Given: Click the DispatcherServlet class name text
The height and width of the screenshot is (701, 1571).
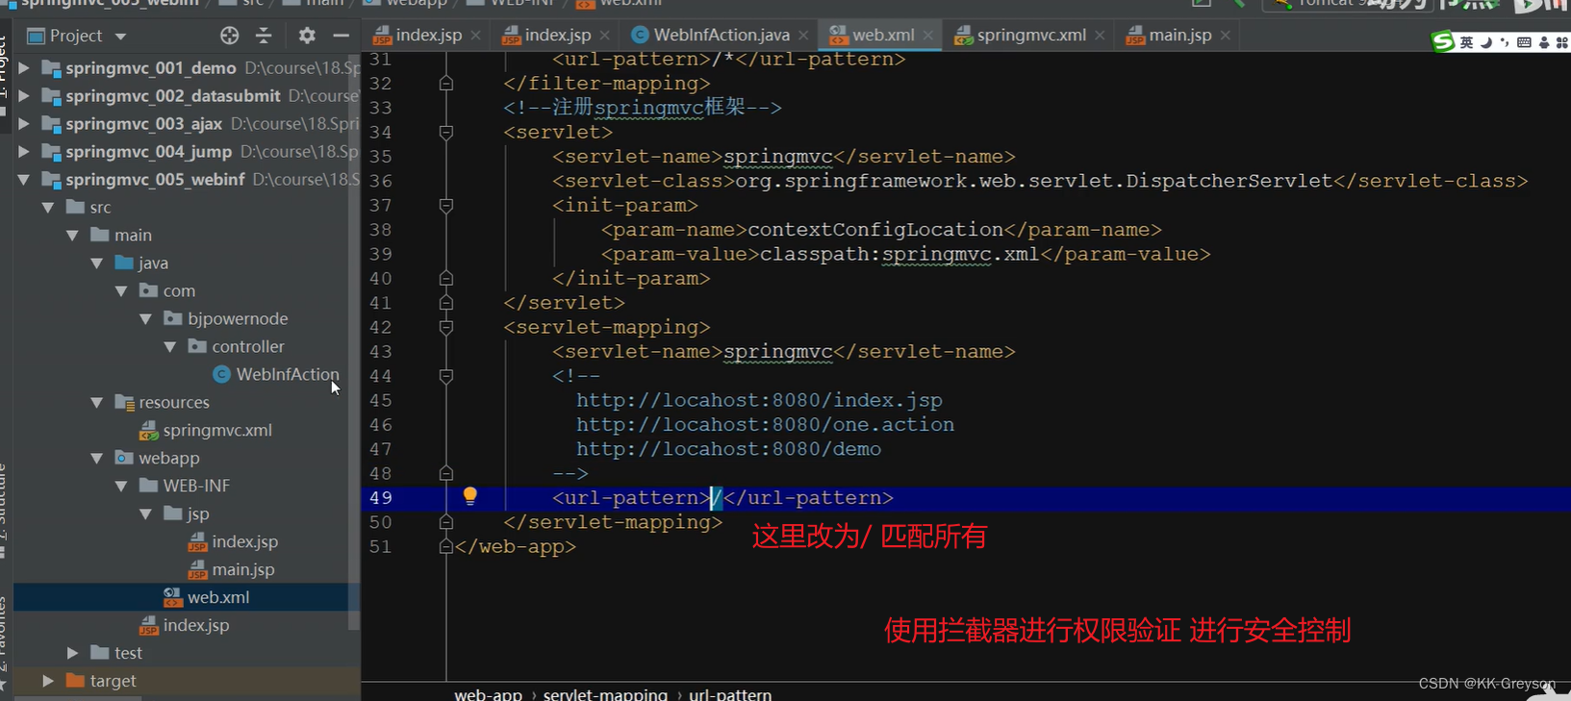Looking at the screenshot, I should (x=1229, y=181).
